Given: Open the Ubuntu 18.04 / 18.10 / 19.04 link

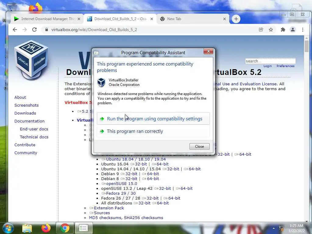Looking at the screenshot, I should click(136, 159).
